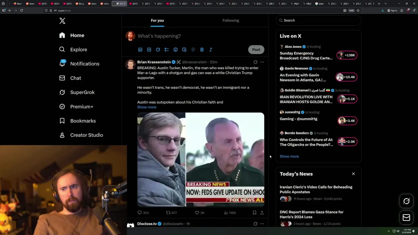Add media image to the post
The image size is (418, 235).
point(140,50)
